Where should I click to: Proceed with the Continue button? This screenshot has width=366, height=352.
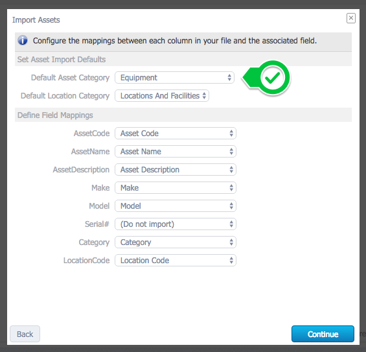pos(323,334)
